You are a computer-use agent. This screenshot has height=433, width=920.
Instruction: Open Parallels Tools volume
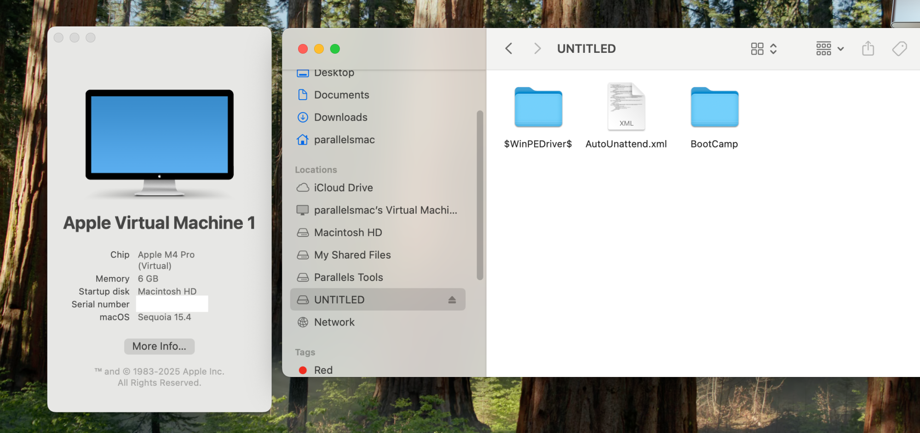point(378,278)
